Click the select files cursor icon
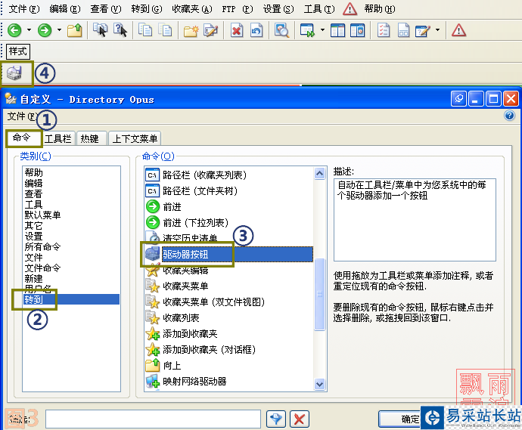 point(100,30)
